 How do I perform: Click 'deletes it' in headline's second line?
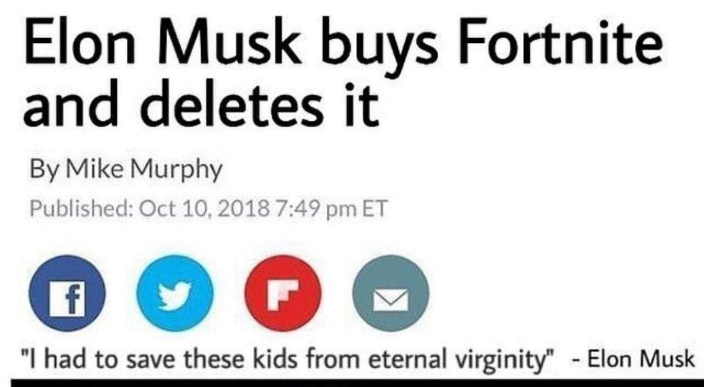tap(260, 105)
